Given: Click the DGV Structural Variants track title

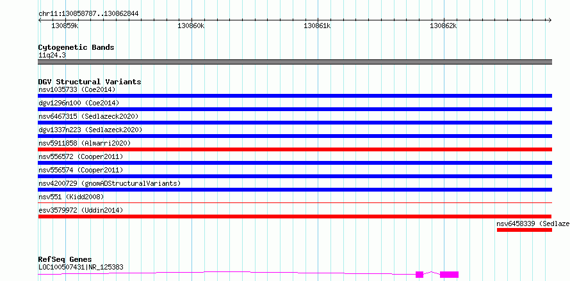Looking at the screenshot, I should [x=90, y=82].
